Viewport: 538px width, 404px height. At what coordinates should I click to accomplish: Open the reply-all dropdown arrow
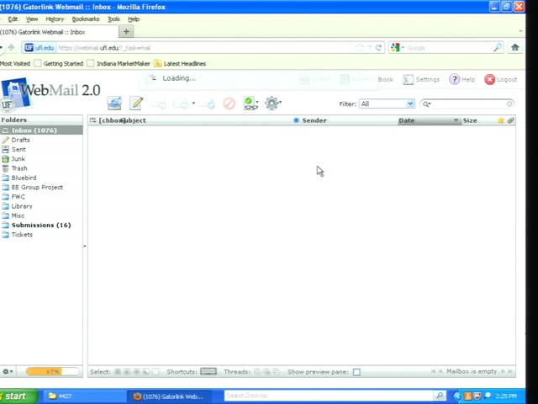tap(193, 103)
